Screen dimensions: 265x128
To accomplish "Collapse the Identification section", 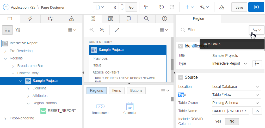I will [181, 46].
